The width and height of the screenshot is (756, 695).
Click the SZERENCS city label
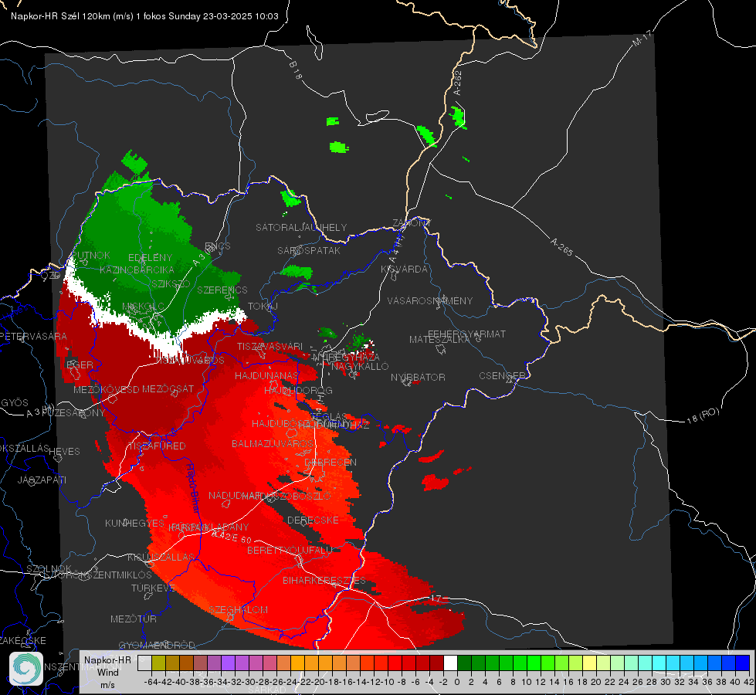click(x=222, y=290)
